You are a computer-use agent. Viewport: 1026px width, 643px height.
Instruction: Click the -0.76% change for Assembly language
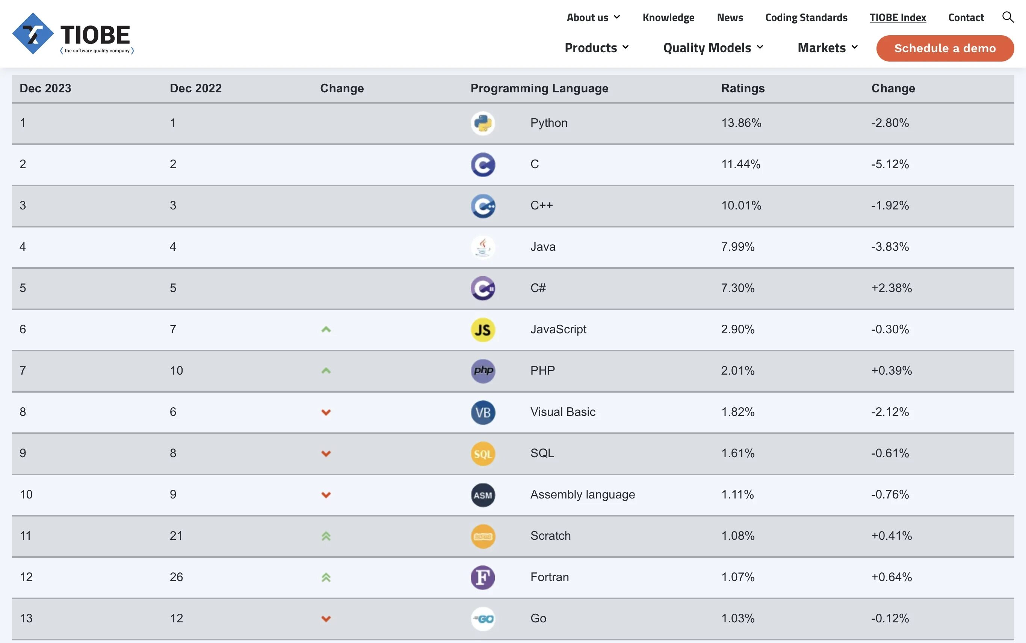point(890,494)
